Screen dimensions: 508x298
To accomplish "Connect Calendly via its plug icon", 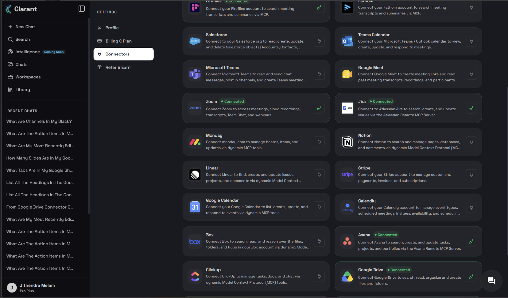I will [471, 207].
